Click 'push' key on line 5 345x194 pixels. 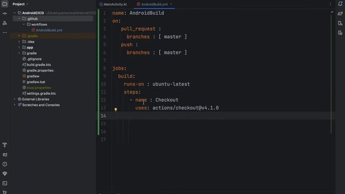click(127, 45)
